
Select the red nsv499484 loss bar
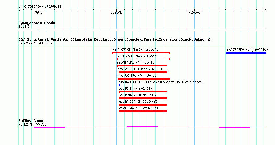[x=142, y=98]
